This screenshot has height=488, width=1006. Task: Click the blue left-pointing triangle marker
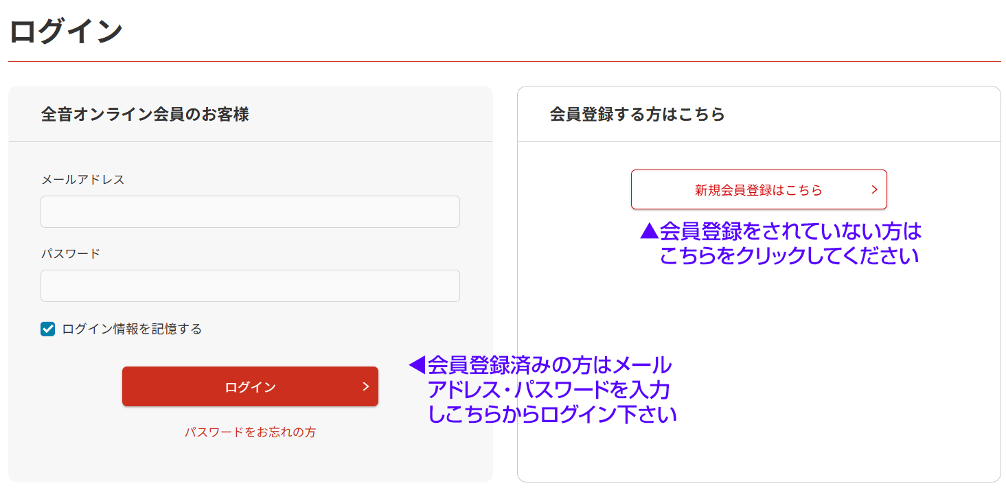click(417, 365)
